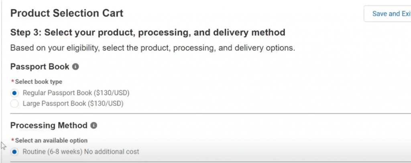Select the Routine (6-8 weeks) radio button
This screenshot has height=163, width=411.
[x=15, y=152]
